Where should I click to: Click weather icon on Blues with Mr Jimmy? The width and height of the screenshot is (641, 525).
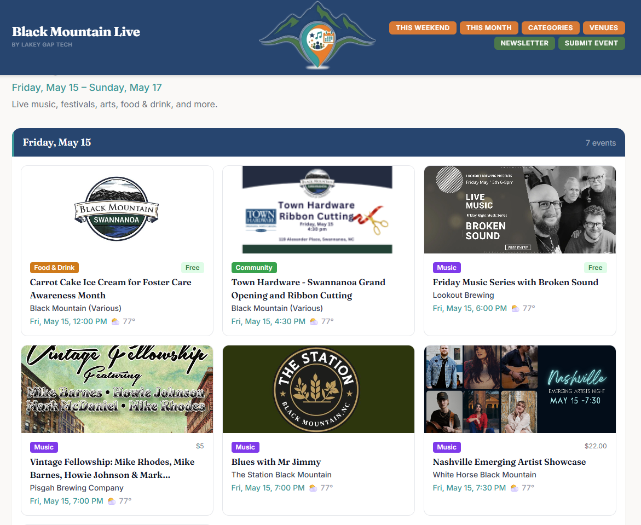[313, 488]
